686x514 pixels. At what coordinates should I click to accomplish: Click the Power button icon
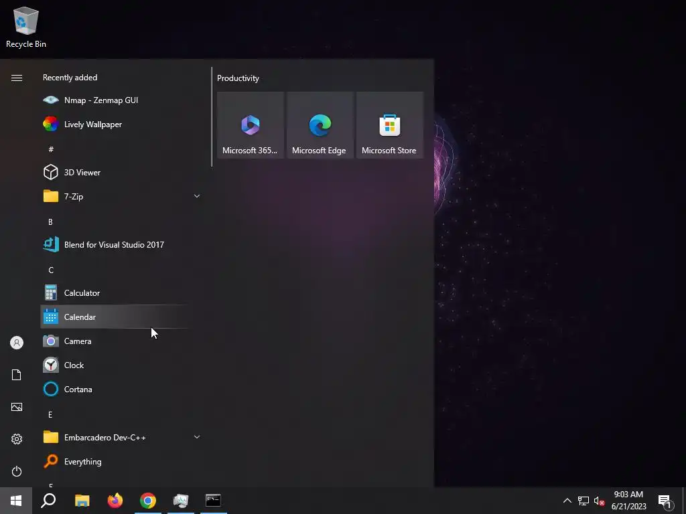pos(17,471)
